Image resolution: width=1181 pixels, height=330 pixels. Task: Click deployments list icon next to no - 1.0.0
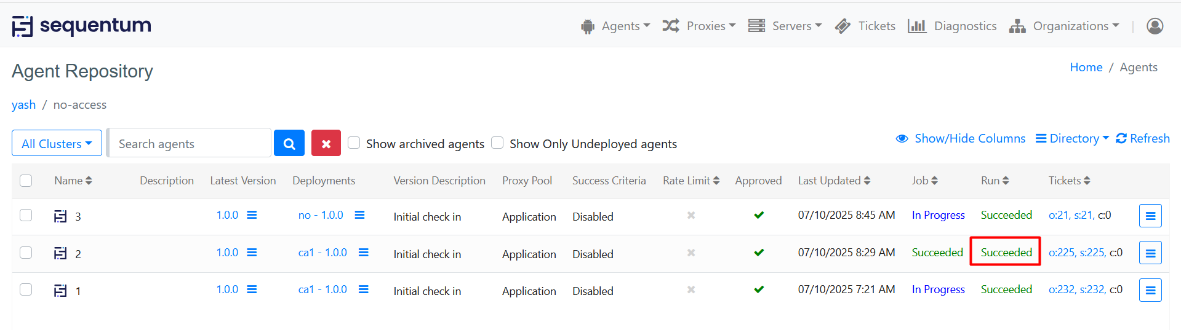(x=359, y=215)
